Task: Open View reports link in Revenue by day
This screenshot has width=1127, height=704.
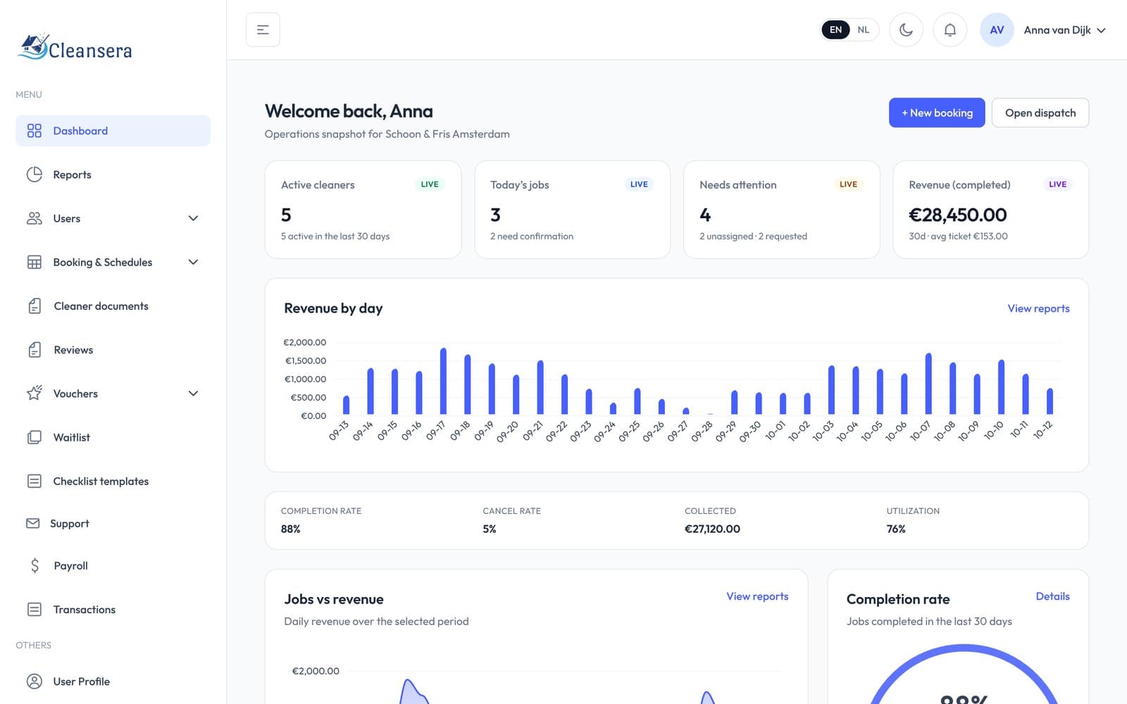Action: coord(1038,308)
